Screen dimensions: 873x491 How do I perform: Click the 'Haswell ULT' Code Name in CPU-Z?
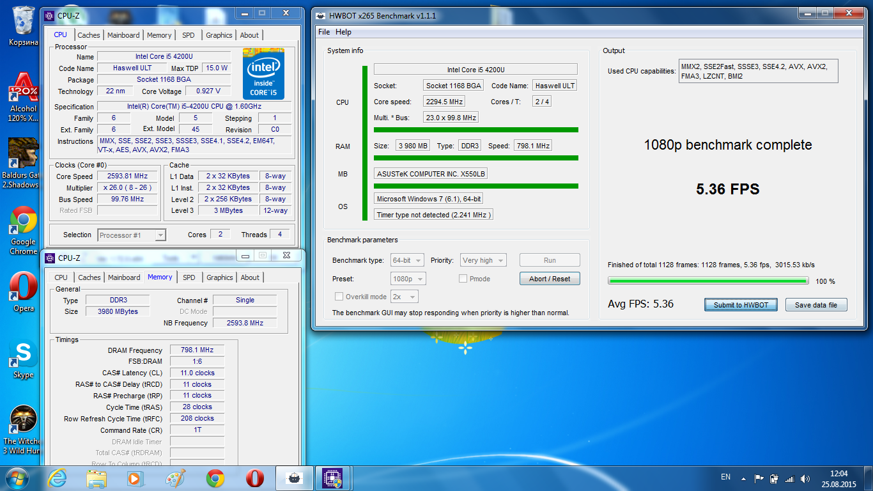tap(133, 68)
